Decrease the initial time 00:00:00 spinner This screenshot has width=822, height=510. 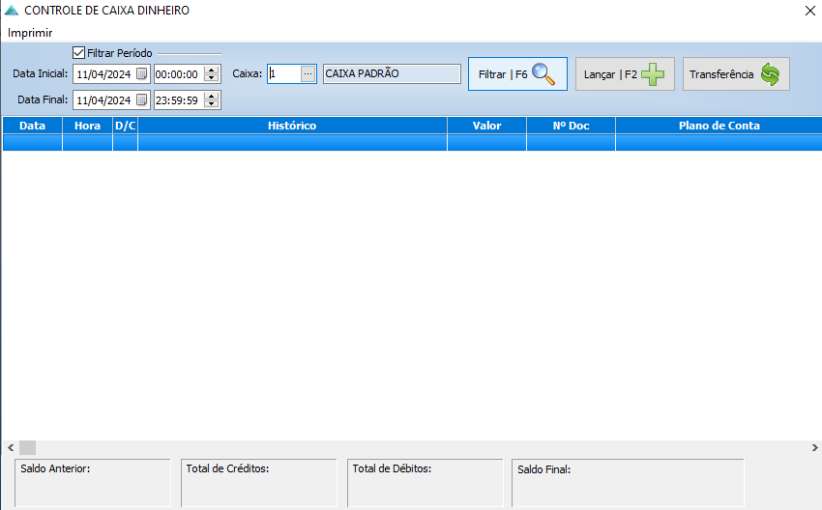tap(211, 78)
